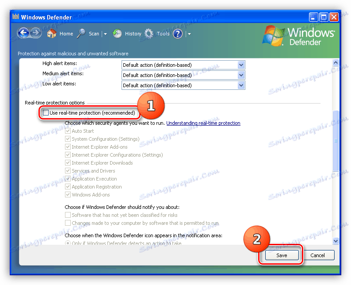Viewport: 351px width, 285px height.
Task: Minimize the Windows Defender window
Action: tap(313, 17)
